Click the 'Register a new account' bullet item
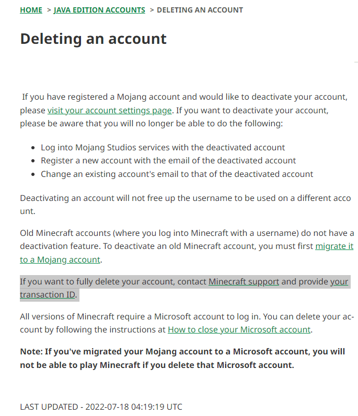Image resolution: width=358 pixels, height=416 pixels. click(168, 161)
